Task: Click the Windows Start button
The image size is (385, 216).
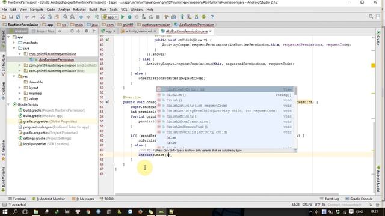Action: click(5, 212)
